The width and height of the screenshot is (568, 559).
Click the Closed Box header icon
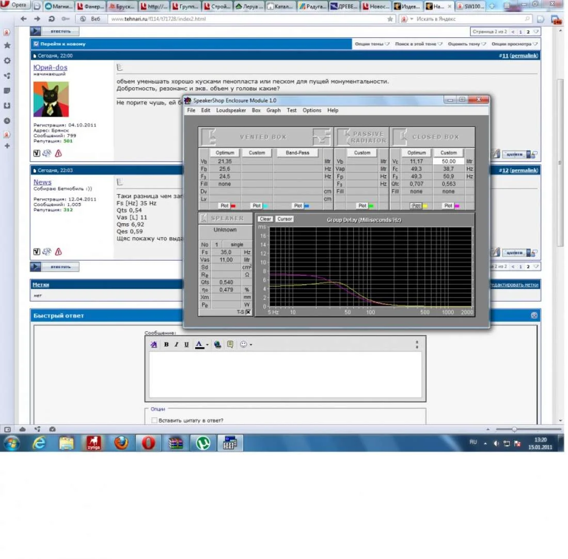coord(401,137)
